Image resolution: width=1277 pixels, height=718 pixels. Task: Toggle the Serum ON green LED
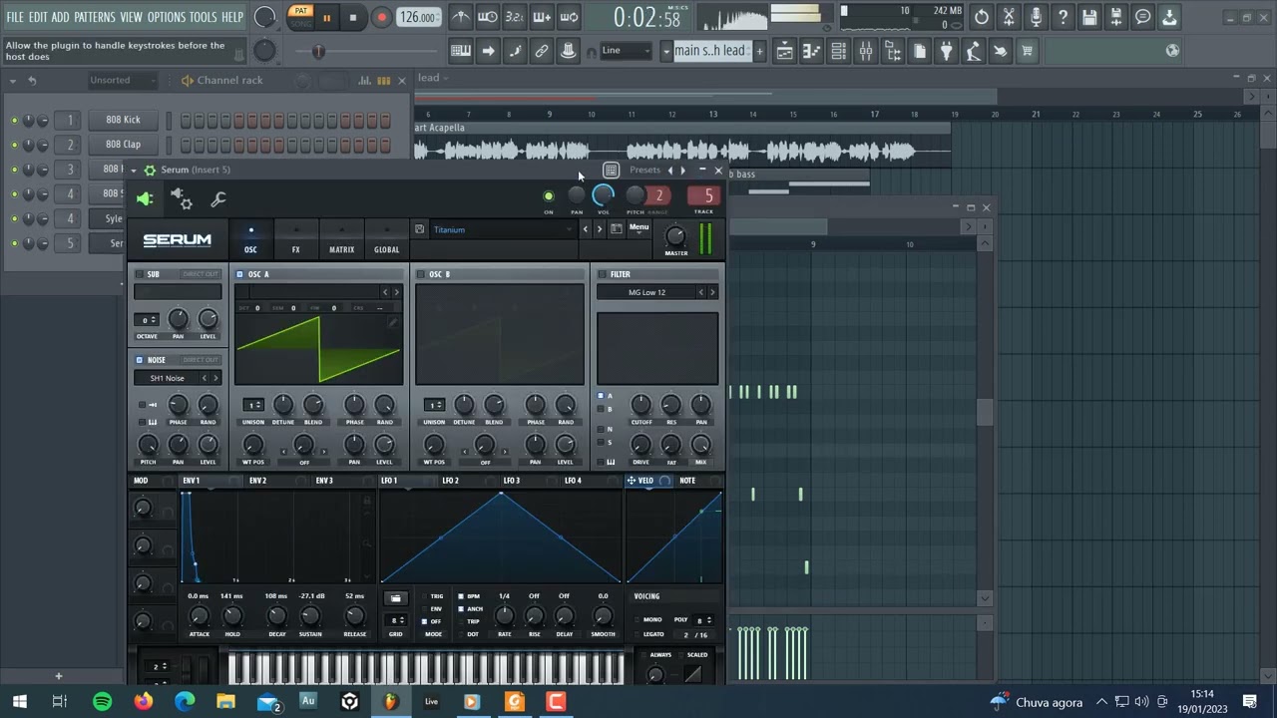548,196
